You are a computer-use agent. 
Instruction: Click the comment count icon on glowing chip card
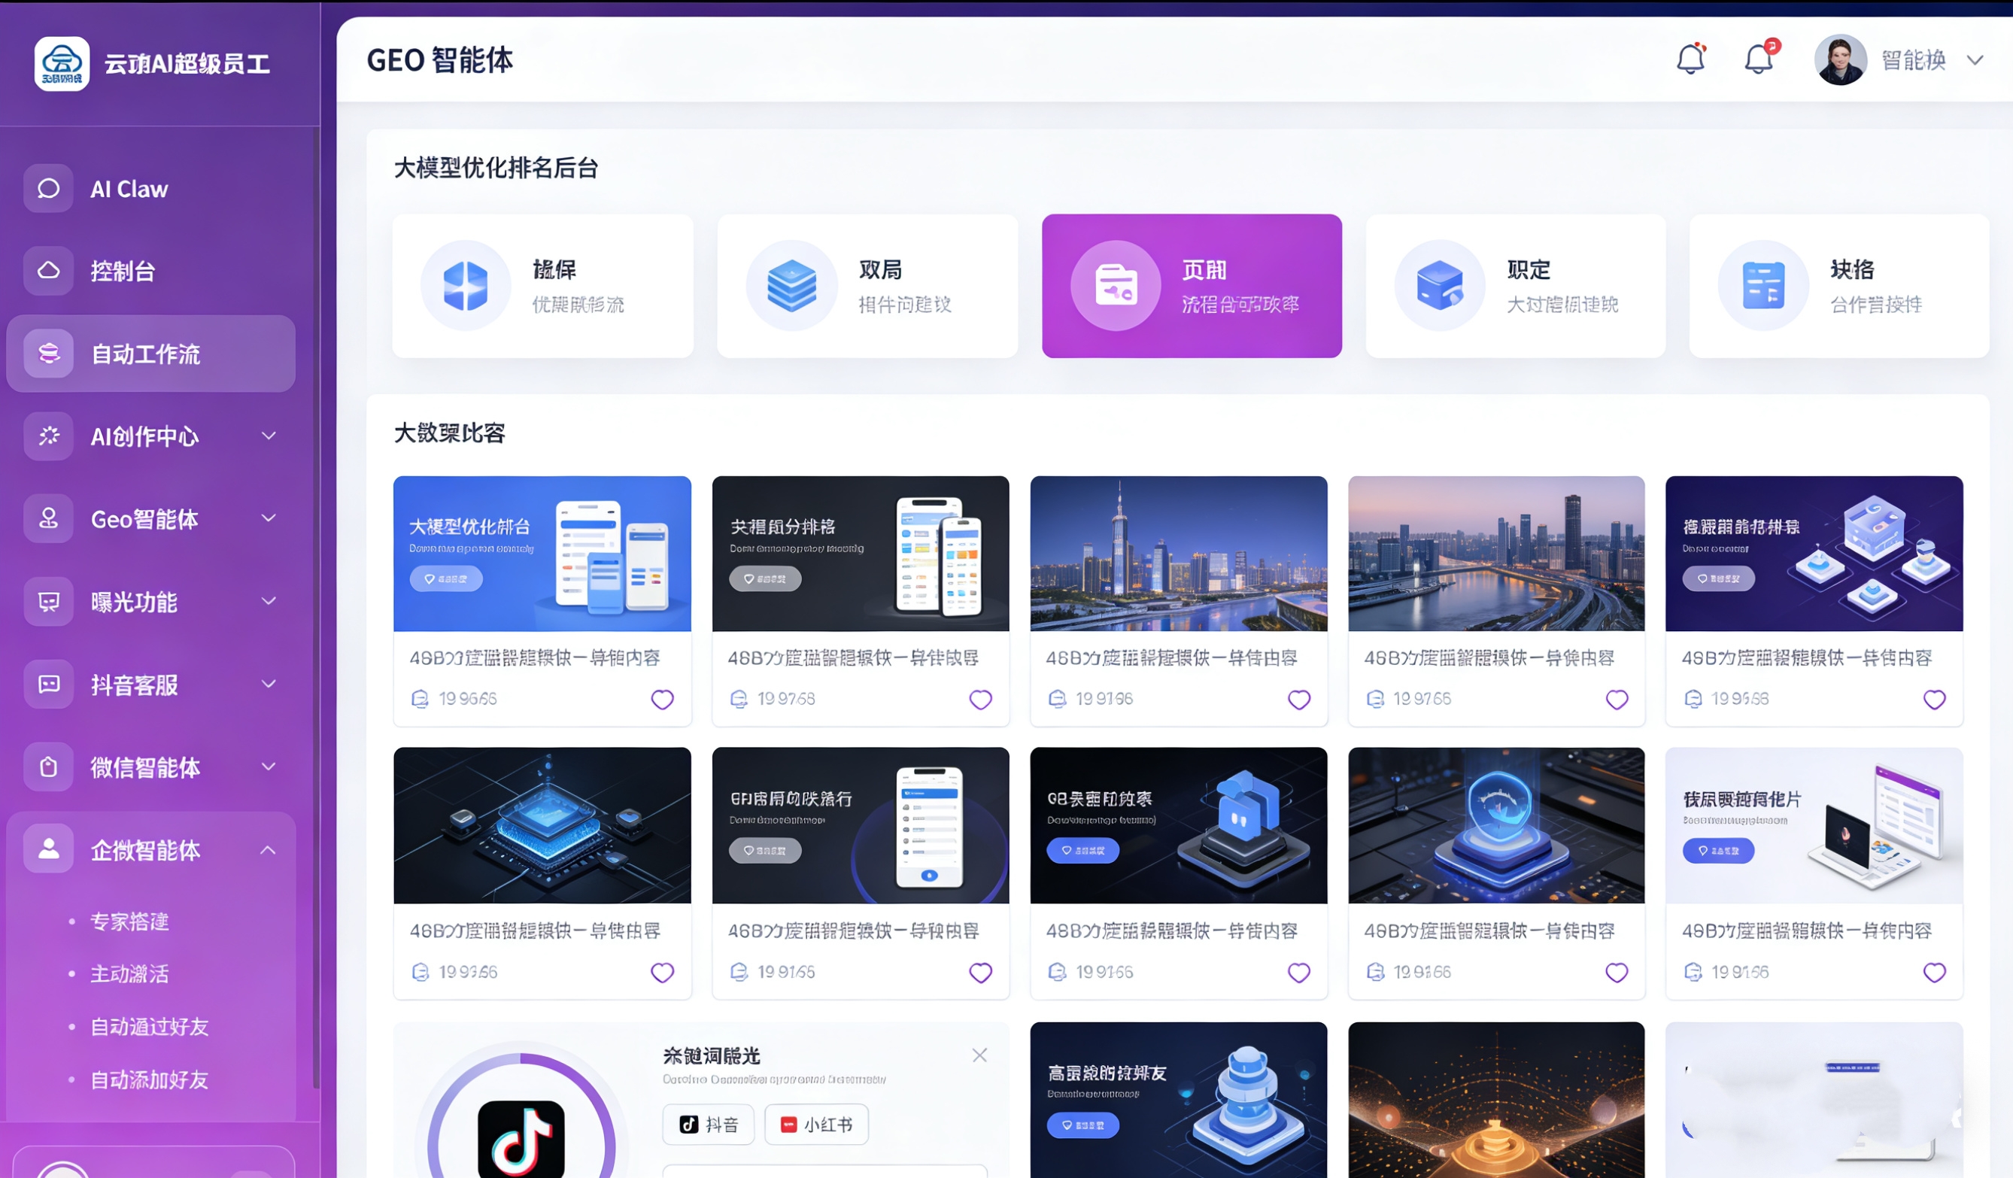(421, 973)
